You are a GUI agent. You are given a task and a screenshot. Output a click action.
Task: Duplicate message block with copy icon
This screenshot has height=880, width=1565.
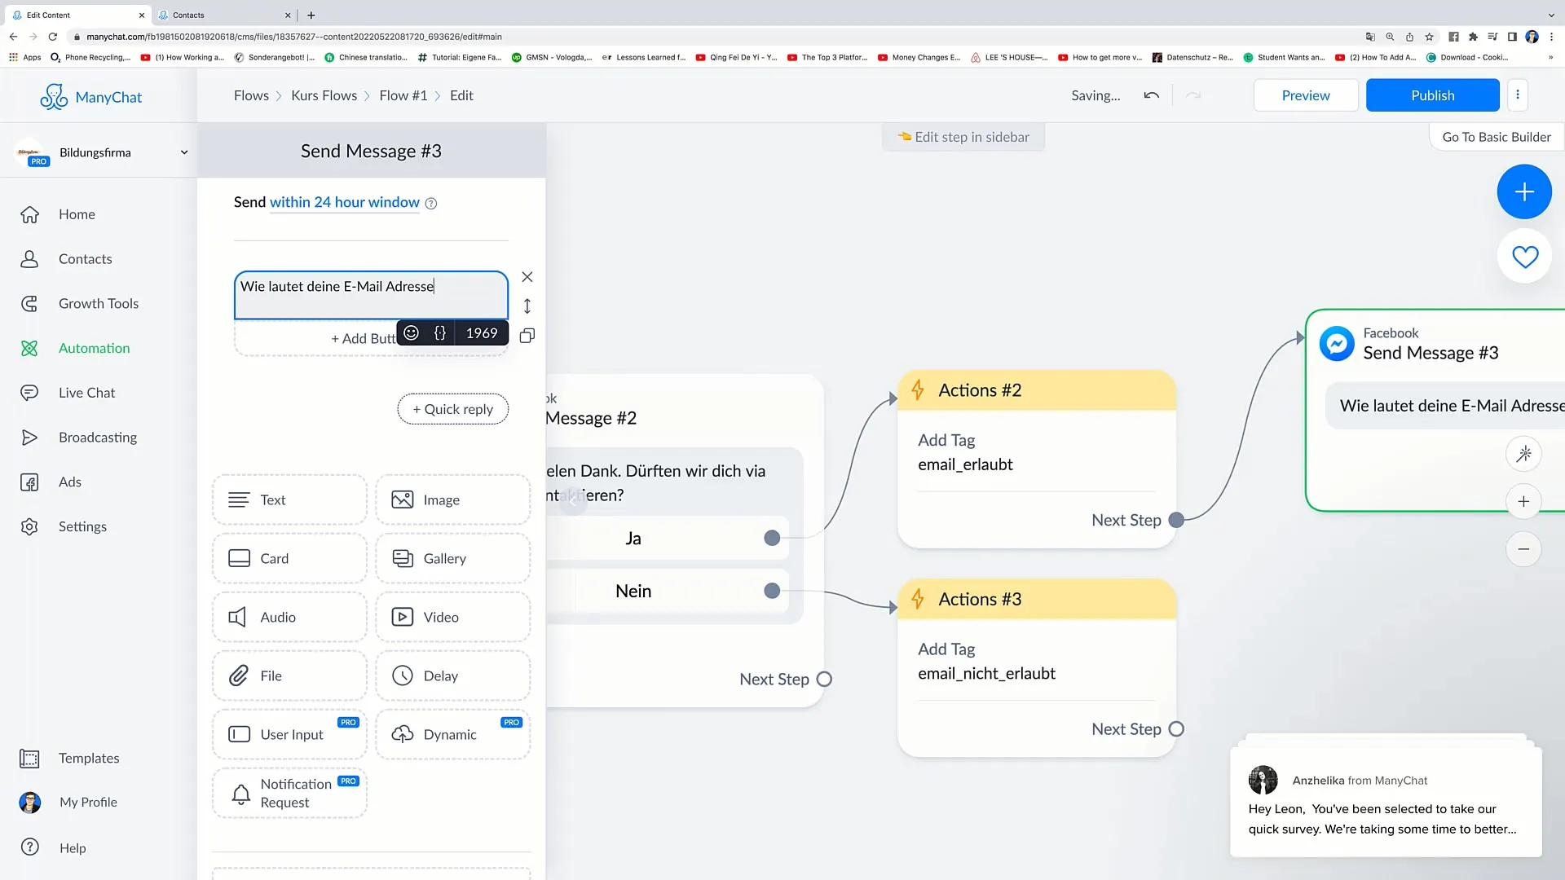click(x=527, y=336)
